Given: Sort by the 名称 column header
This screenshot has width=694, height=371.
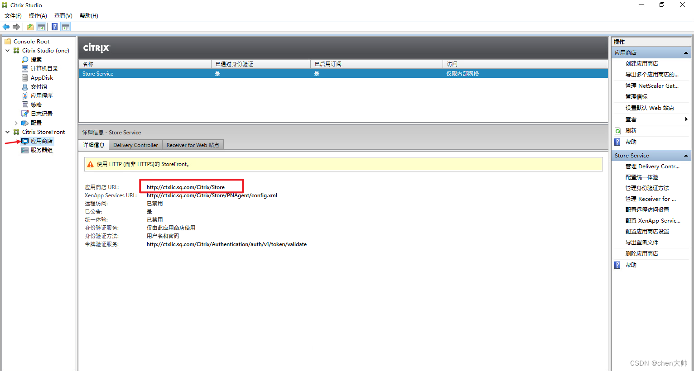Looking at the screenshot, I should pos(145,64).
